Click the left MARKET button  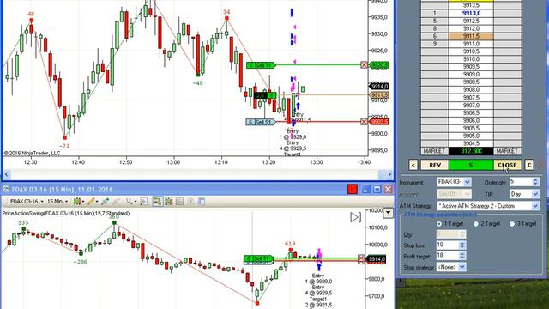(x=434, y=151)
